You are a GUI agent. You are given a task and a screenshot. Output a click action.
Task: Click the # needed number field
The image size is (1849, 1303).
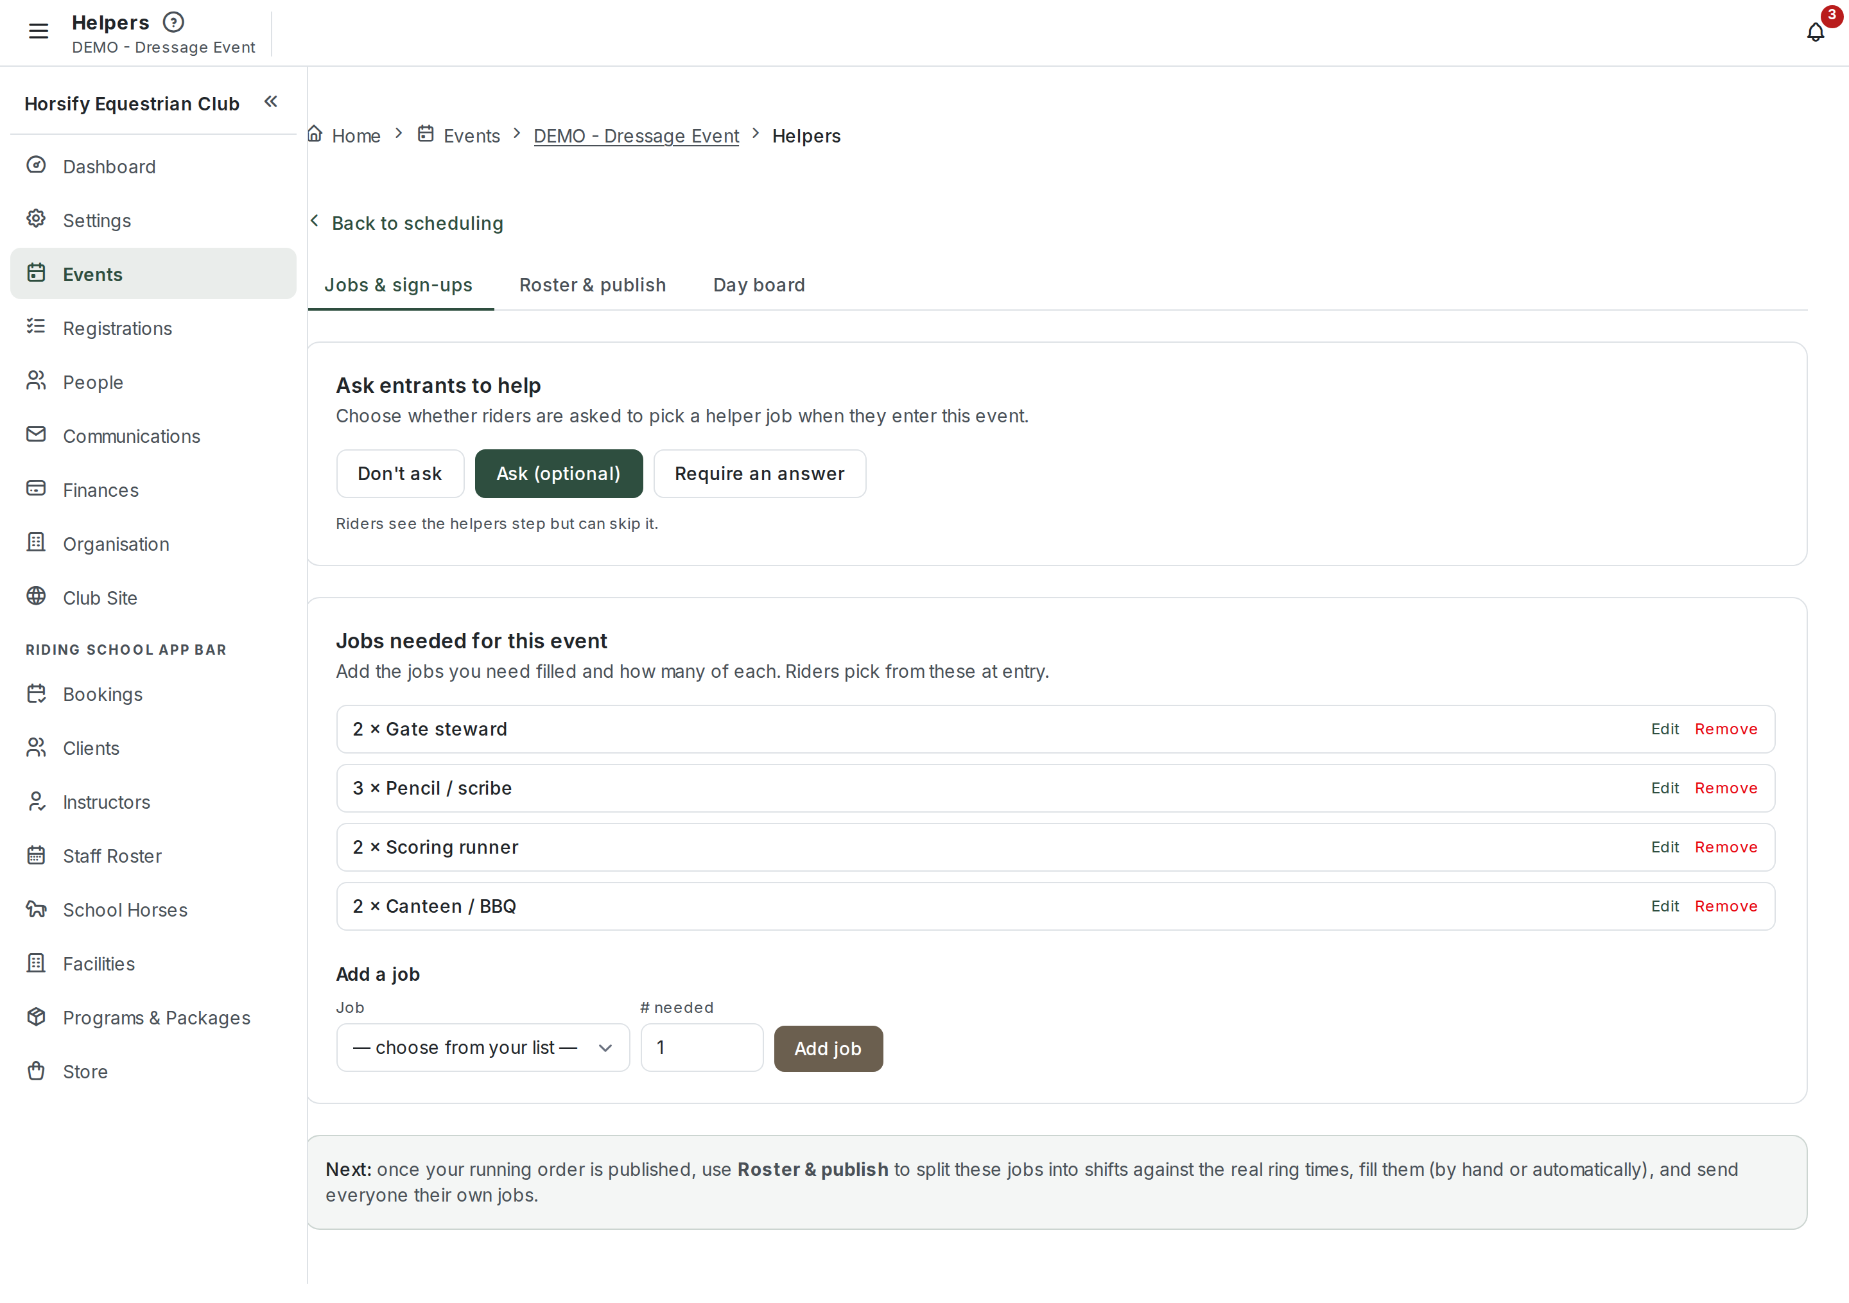702,1049
